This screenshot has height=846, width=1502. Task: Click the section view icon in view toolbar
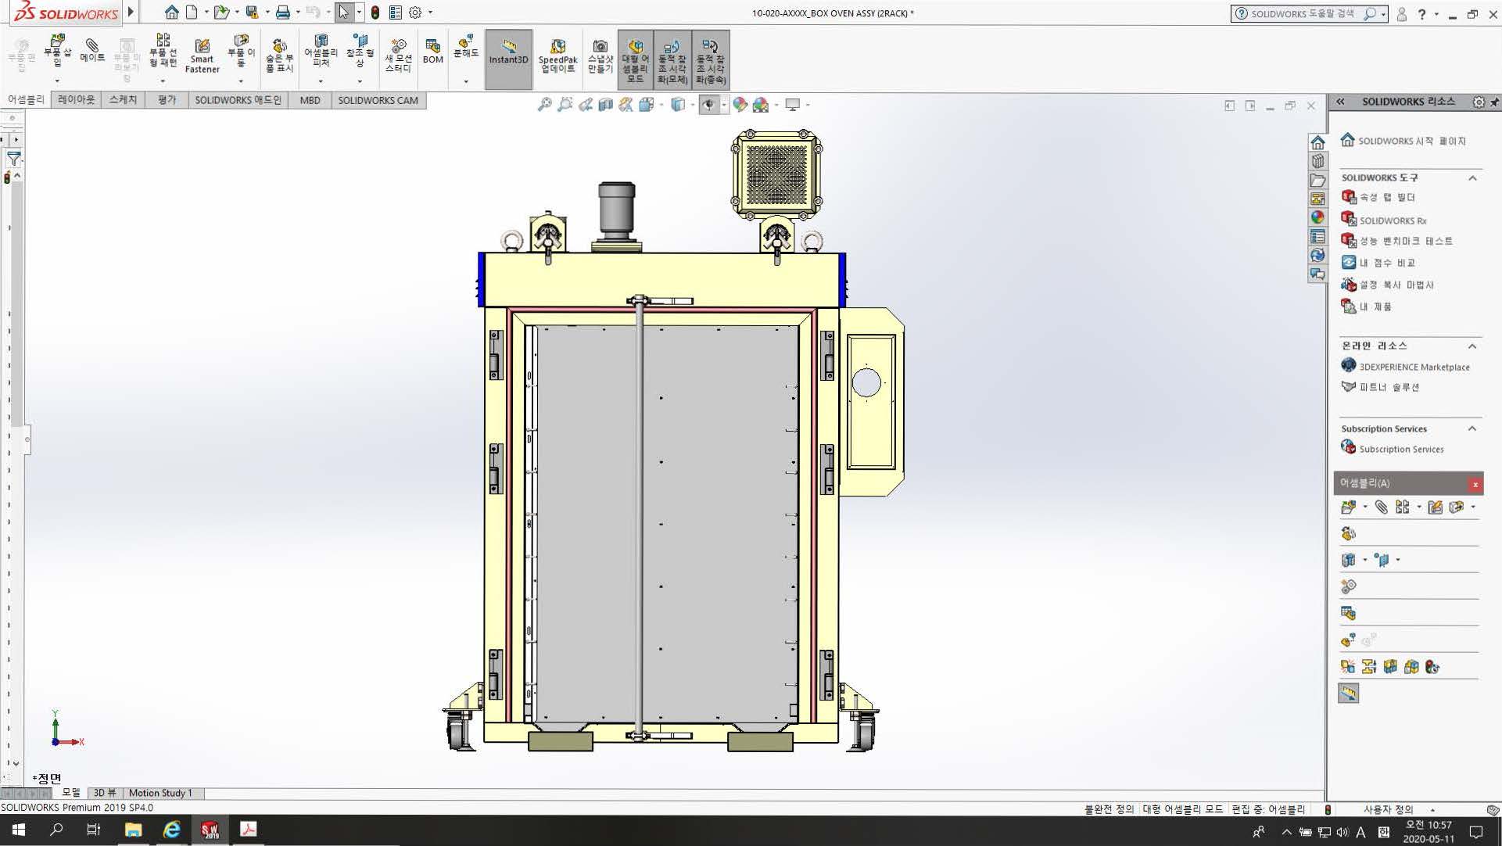point(605,105)
